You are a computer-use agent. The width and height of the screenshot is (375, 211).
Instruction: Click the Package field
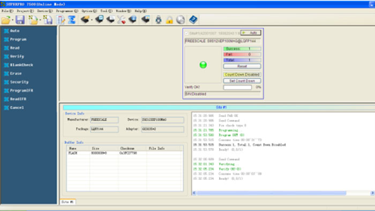104,129
